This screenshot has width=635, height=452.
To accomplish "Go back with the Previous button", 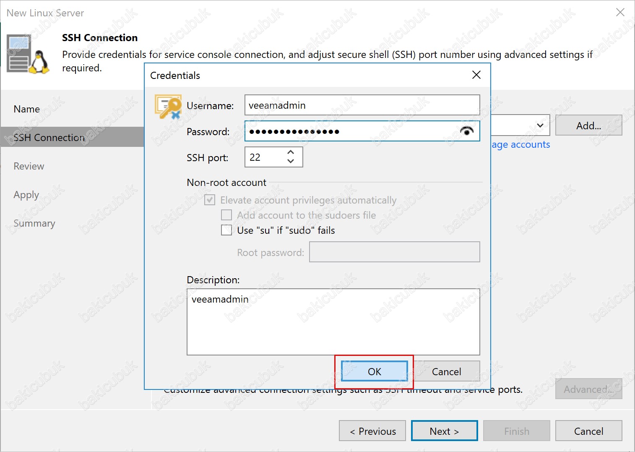I will [372, 431].
